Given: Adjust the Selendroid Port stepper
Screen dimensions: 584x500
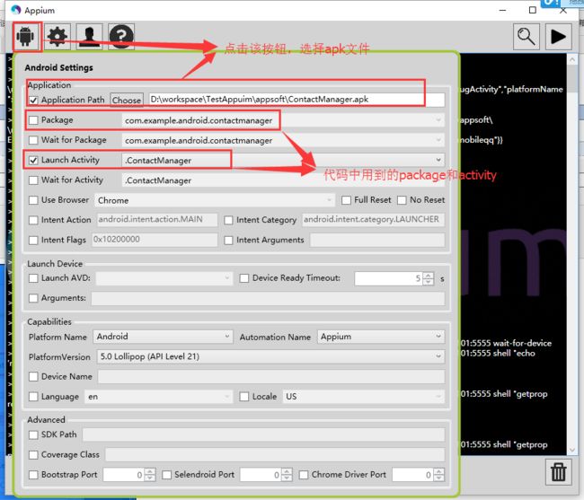Looking at the screenshot, I should [287, 475].
